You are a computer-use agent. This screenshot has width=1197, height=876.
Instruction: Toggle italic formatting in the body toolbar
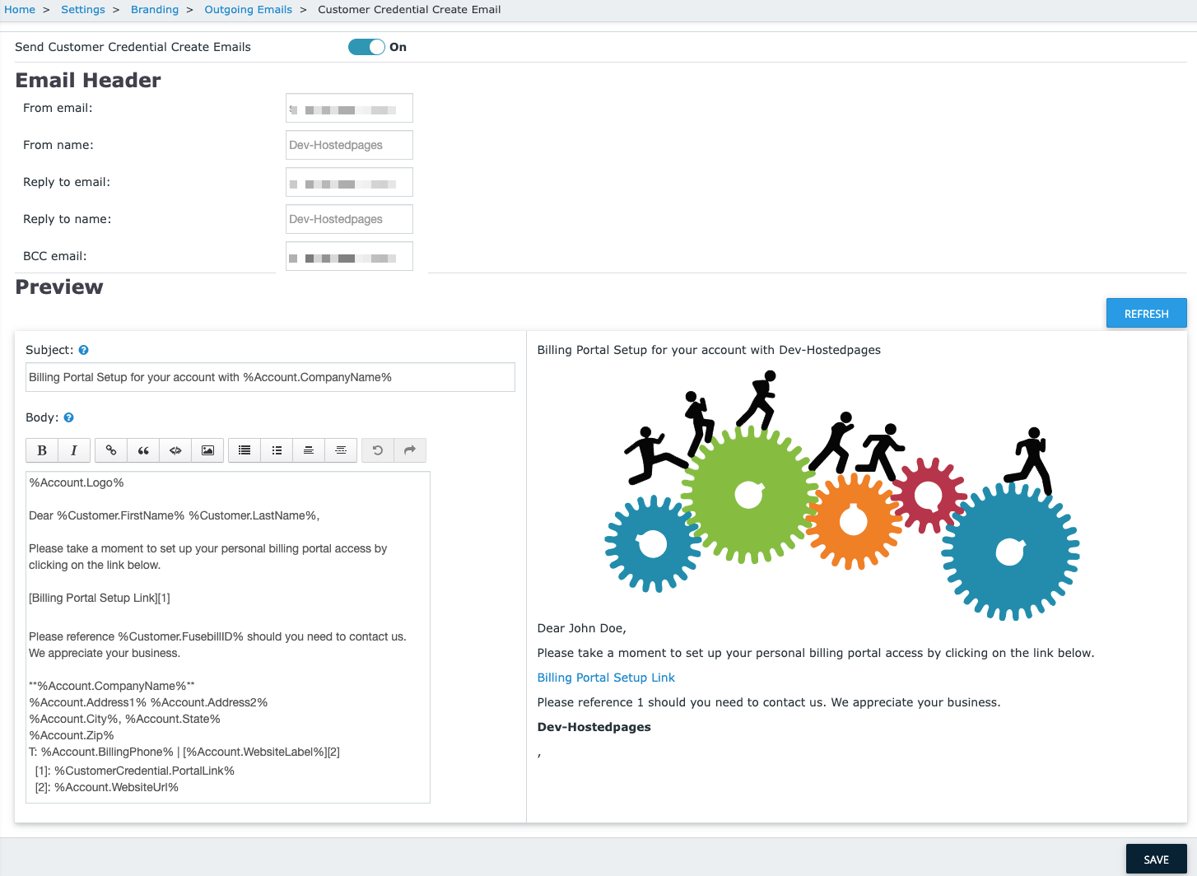click(x=74, y=450)
